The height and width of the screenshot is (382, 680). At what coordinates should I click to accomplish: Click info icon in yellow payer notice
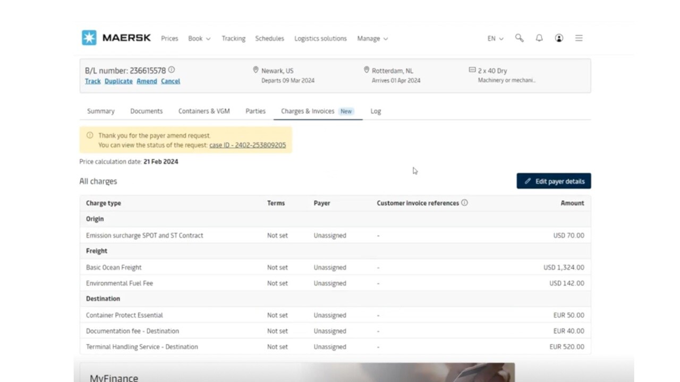pyautogui.click(x=90, y=135)
